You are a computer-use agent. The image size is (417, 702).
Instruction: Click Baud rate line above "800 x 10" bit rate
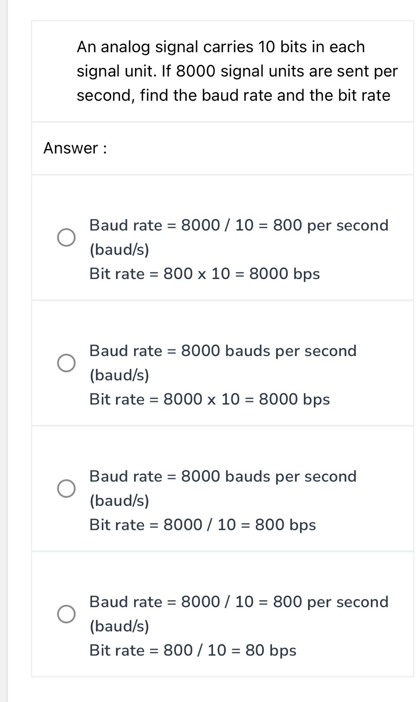pyautogui.click(x=239, y=225)
